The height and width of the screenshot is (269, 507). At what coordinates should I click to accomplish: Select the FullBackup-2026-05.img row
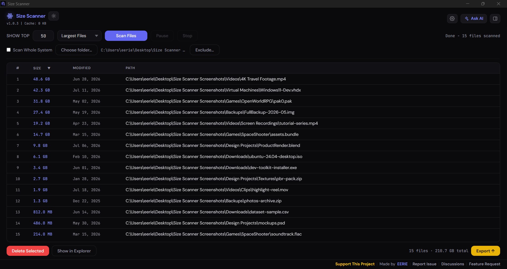coord(253,112)
